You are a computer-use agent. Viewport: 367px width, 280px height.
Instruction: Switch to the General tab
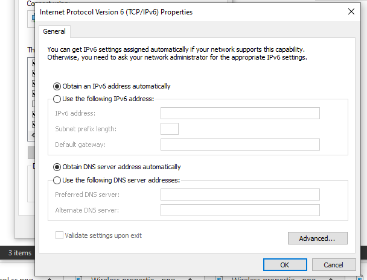point(54,31)
